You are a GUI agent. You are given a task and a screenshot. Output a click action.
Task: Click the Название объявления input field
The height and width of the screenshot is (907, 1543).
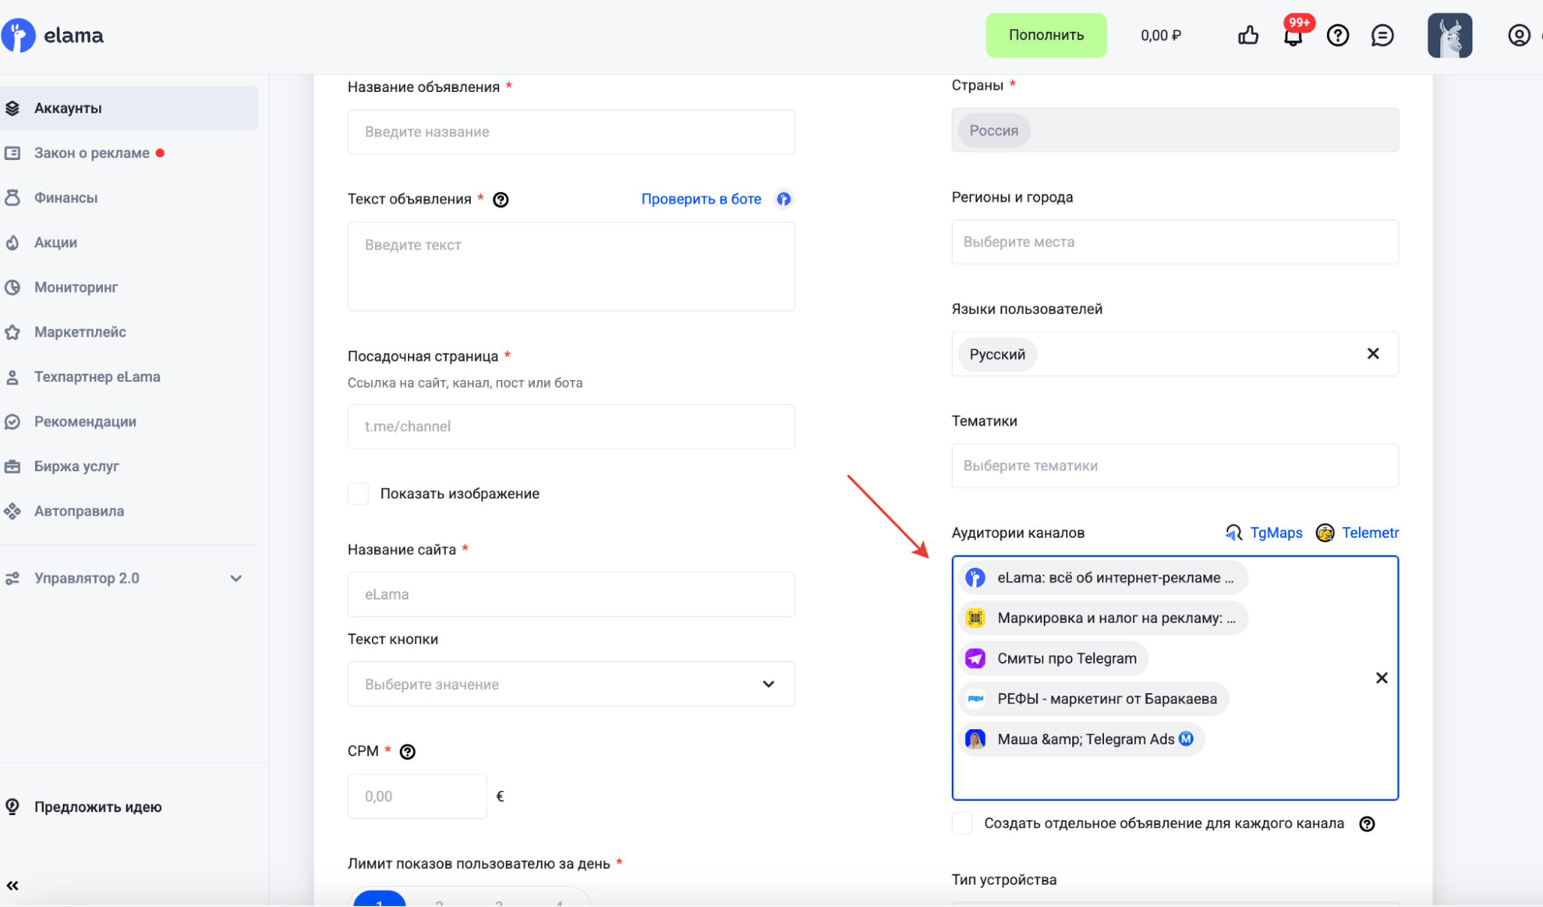click(571, 132)
